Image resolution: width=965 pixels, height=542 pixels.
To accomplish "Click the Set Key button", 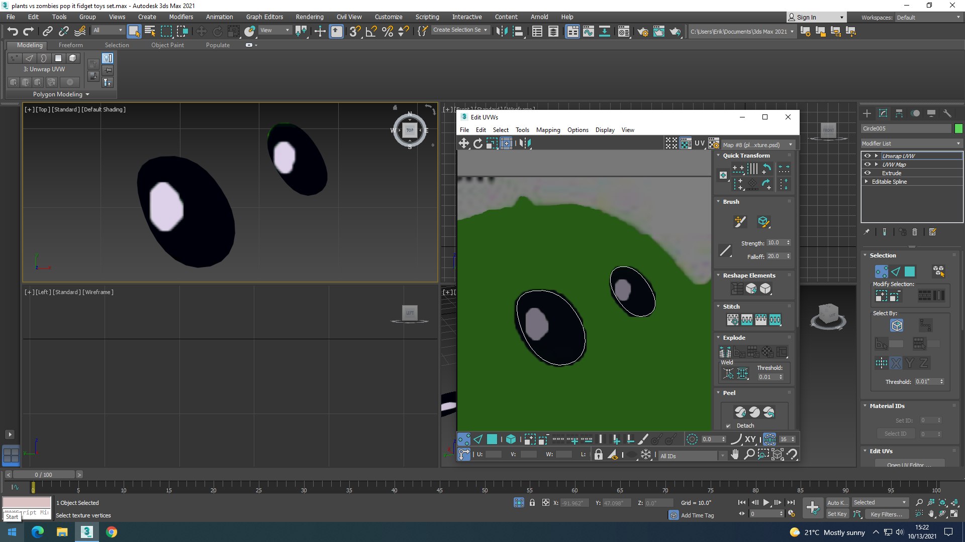I will [837, 514].
